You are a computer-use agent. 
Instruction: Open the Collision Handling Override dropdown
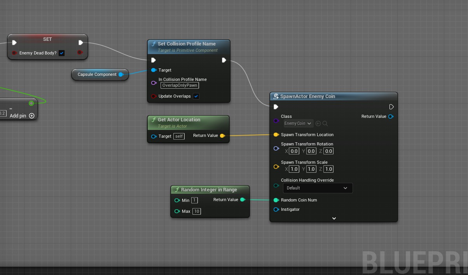pyautogui.click(x=318, y=188)
